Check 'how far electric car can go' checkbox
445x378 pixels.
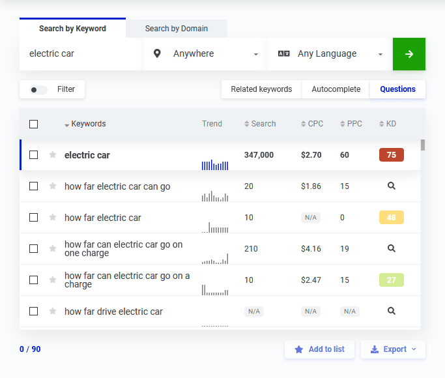(x=33, y=186)
